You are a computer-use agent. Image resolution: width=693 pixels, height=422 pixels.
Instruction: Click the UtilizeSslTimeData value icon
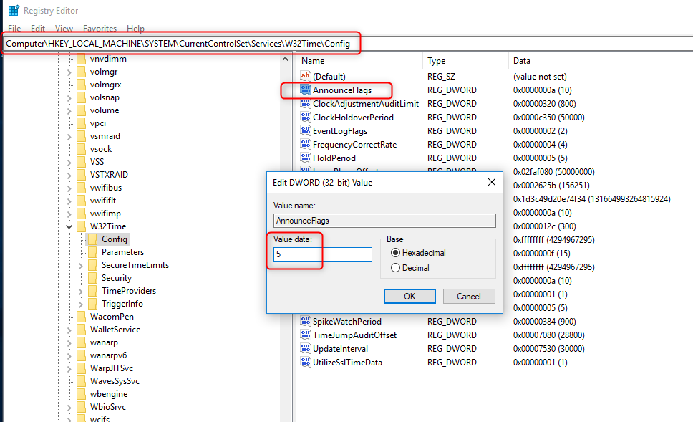pyautogui.click(x=306, y=363)
